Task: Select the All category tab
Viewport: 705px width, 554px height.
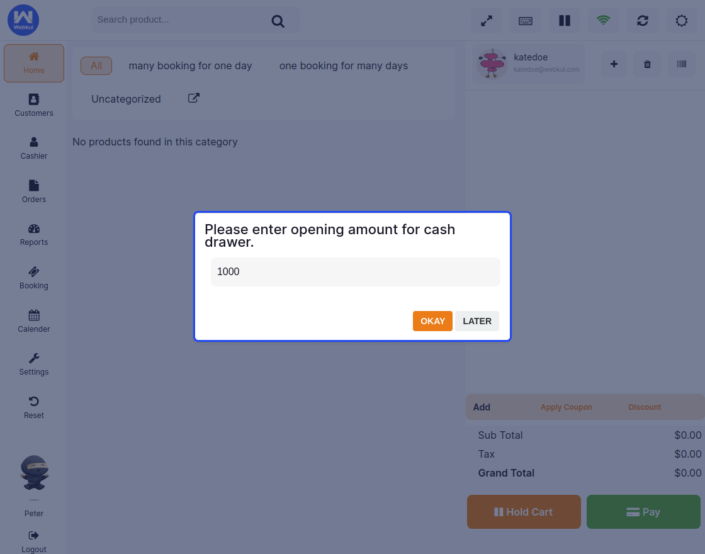Action: 96,65
